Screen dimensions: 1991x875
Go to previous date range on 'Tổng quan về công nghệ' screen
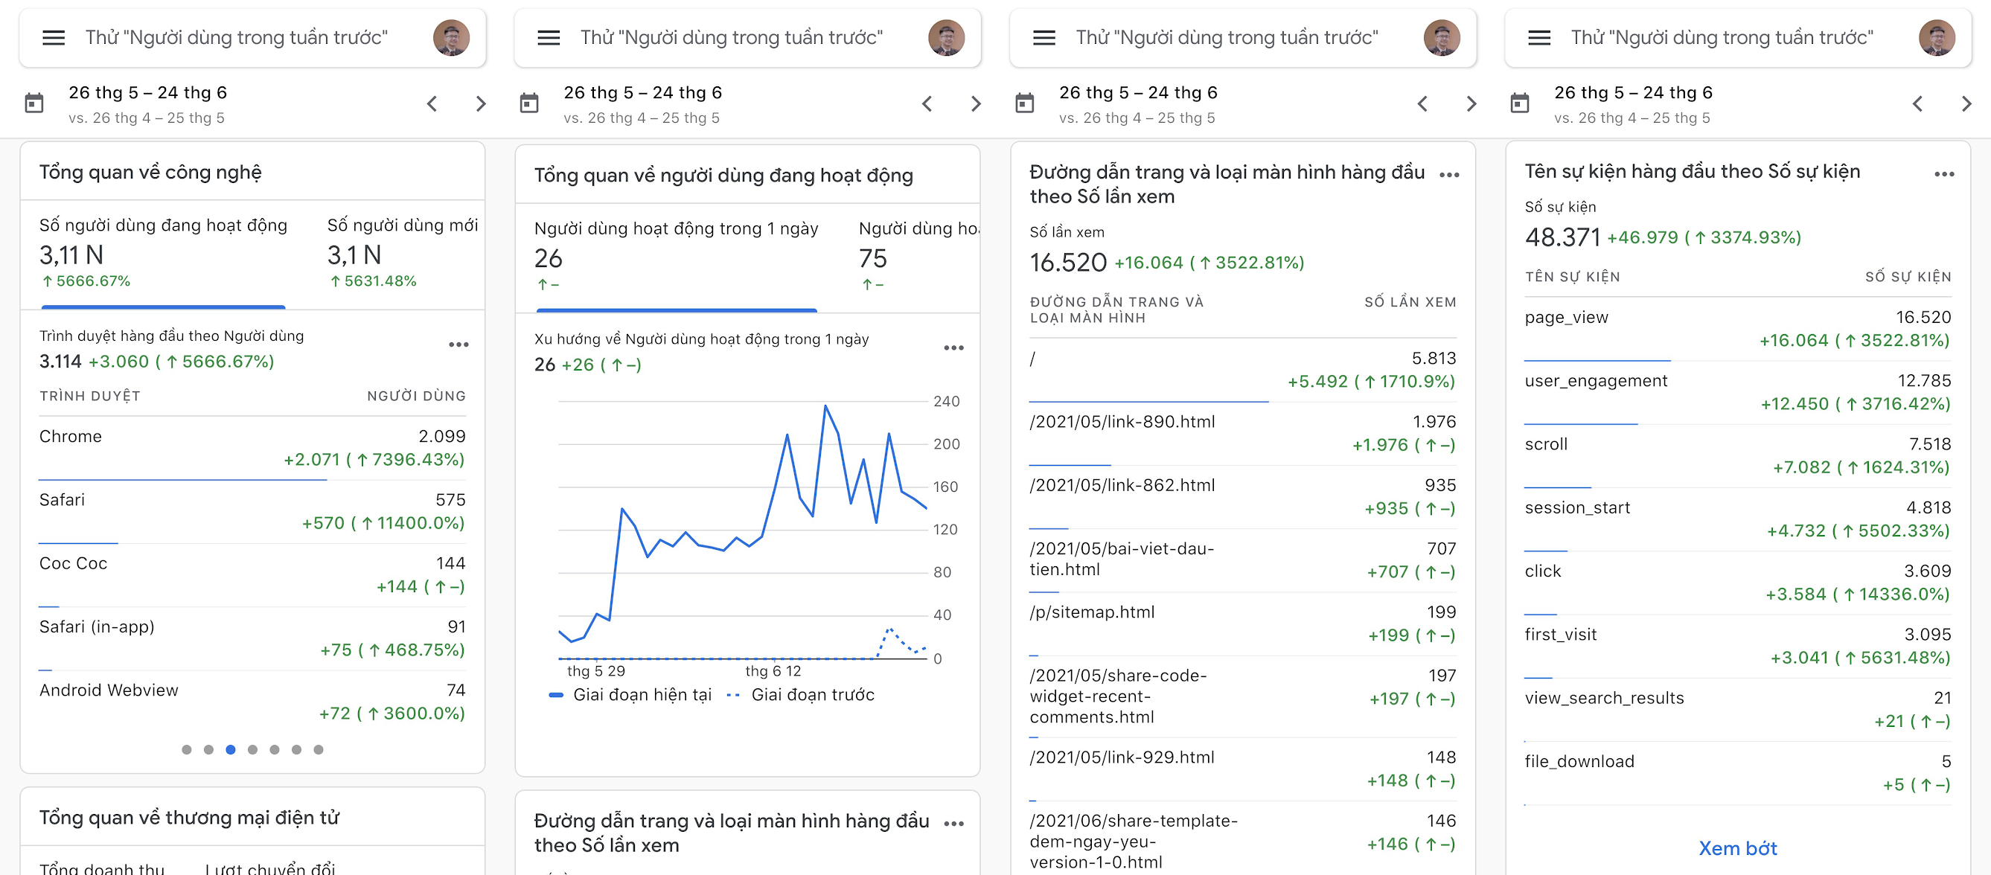[432, 103]
